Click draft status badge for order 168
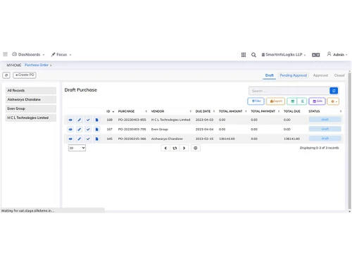352x264 pixels. [x=325, y=120]
